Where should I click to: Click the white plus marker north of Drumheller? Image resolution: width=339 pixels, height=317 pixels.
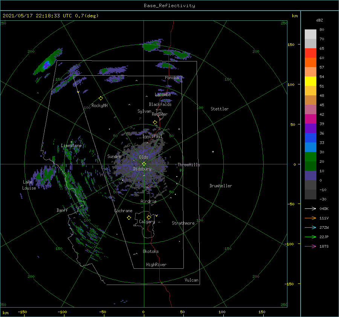213,152
